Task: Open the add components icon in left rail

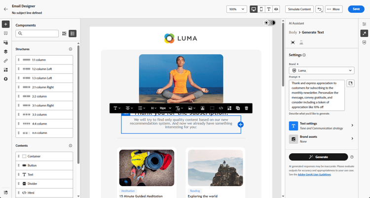Action: pyautogui.click(x=5, y=24)
